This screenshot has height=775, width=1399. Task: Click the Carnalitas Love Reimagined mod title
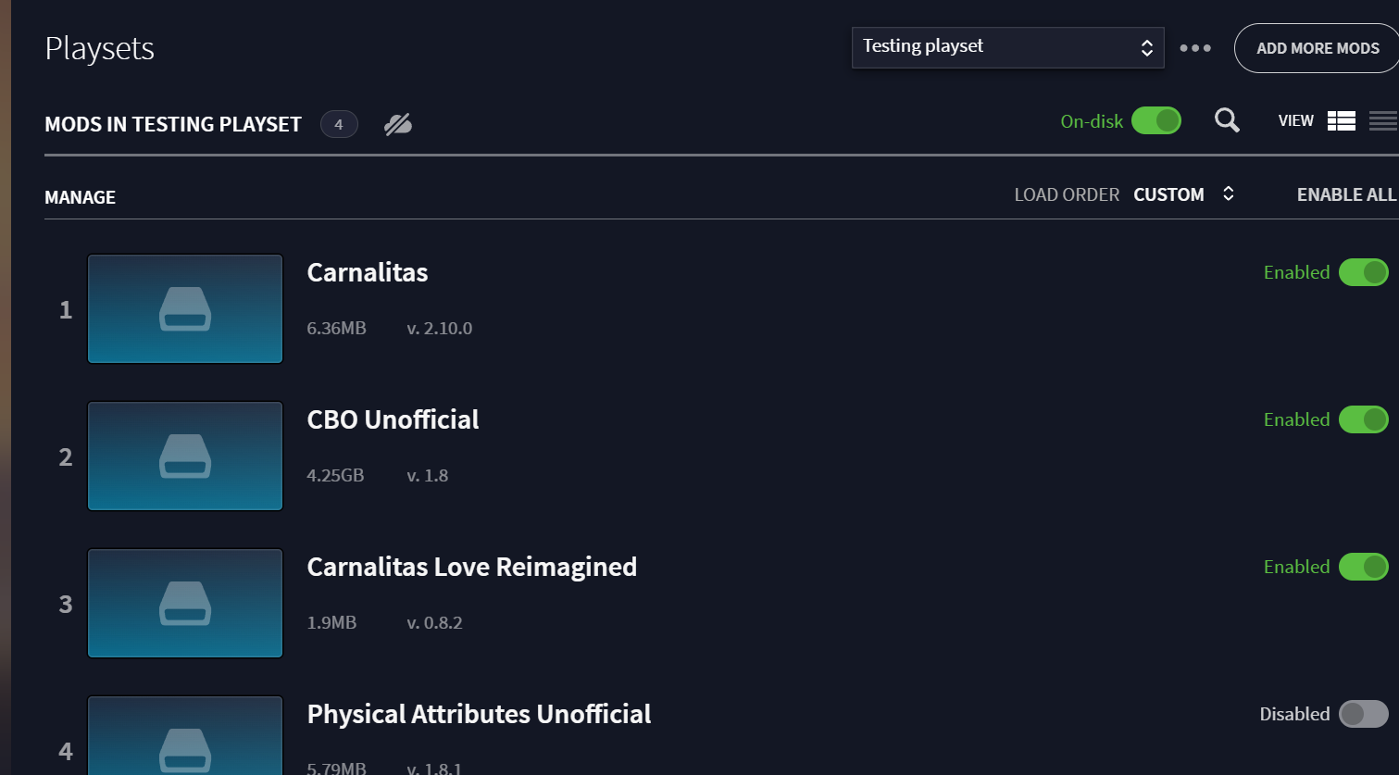pyautogui.click(x=471, y=567)
